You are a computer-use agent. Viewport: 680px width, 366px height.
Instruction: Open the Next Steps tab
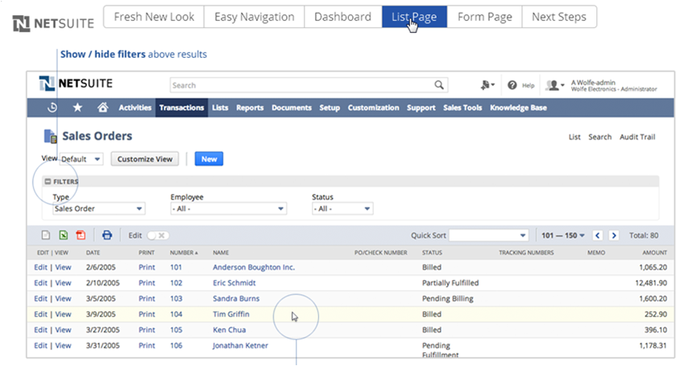559,17
